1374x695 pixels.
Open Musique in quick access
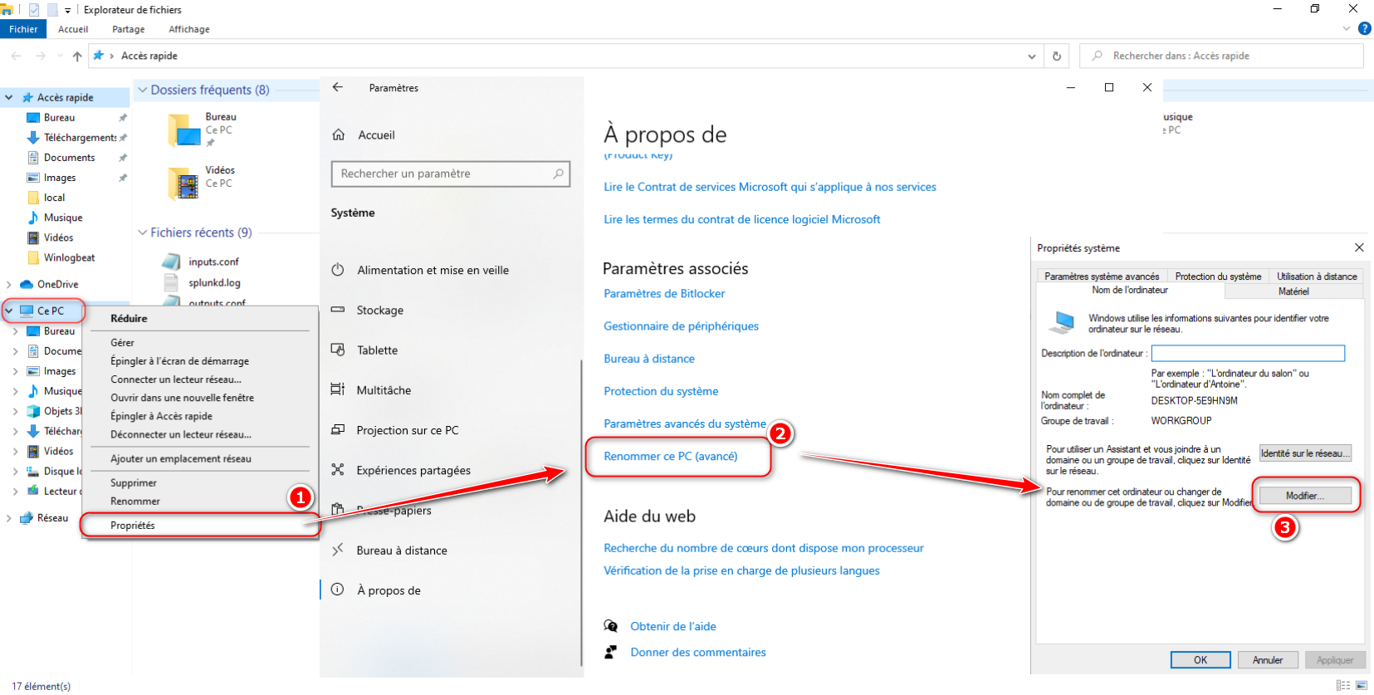tap(63, 218)
